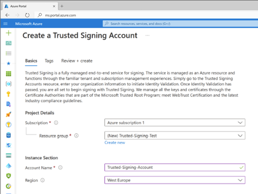
Task: Open the Dashboard icon in the sidebar
Action: coord(9,43)
